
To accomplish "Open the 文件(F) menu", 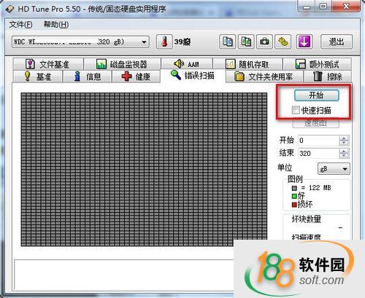I will pyautogui.click(x=20, y=24).
